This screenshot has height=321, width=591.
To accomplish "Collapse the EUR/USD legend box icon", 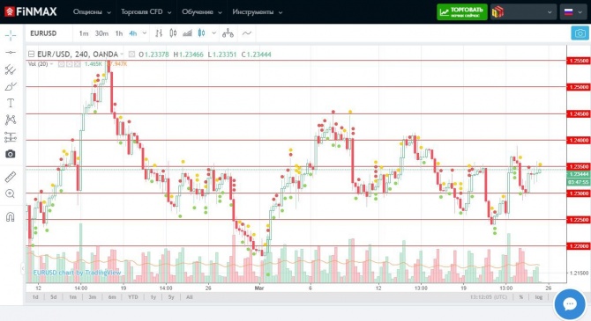I will 31,55.
